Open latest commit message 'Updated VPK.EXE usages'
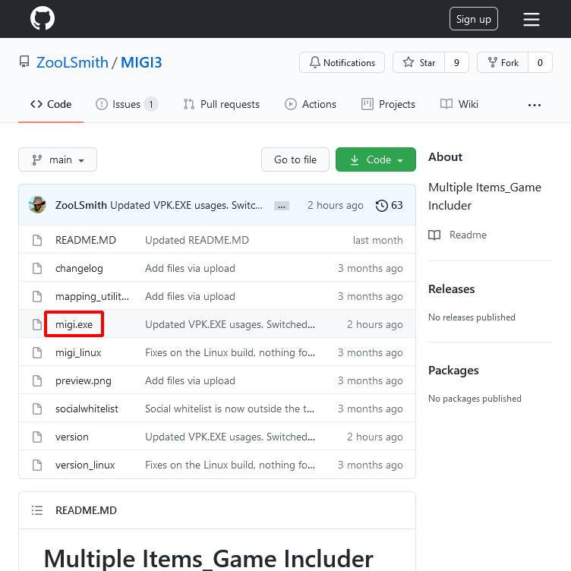The width and height of the screenshot is (571, 571). point(186,205)
